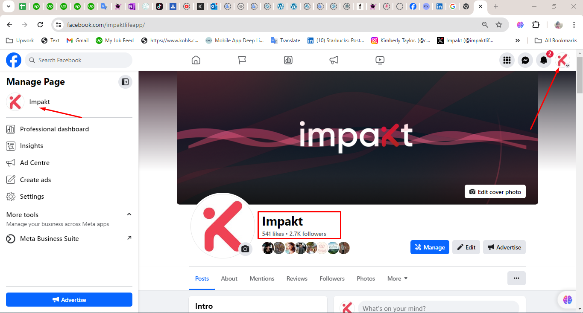Viewport: 583px width, 313px height.
Task: Click the 541 likes text
Action: 273,234
